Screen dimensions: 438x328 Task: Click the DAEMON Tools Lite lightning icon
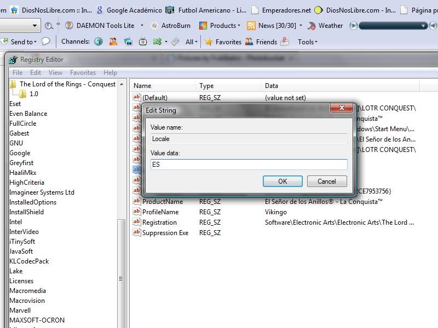click(x=69, y=26)
